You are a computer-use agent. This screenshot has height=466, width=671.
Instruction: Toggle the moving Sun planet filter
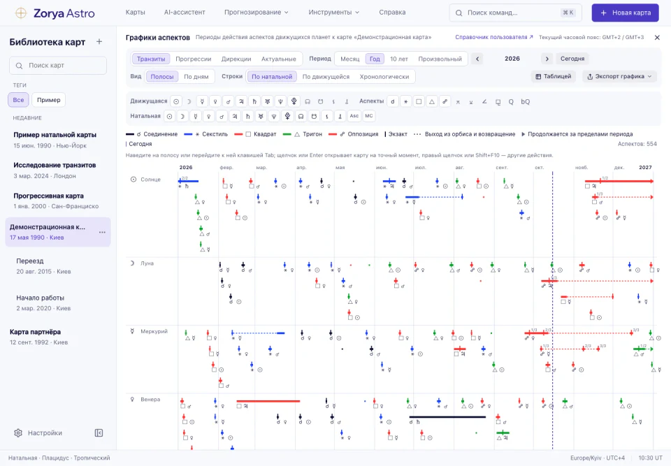(x=176, y=101)
